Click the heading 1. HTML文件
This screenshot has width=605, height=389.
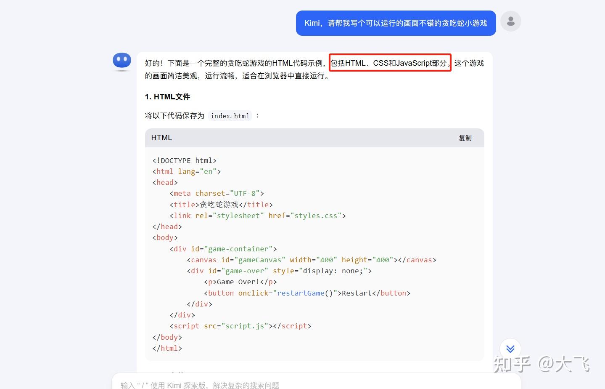167,97
